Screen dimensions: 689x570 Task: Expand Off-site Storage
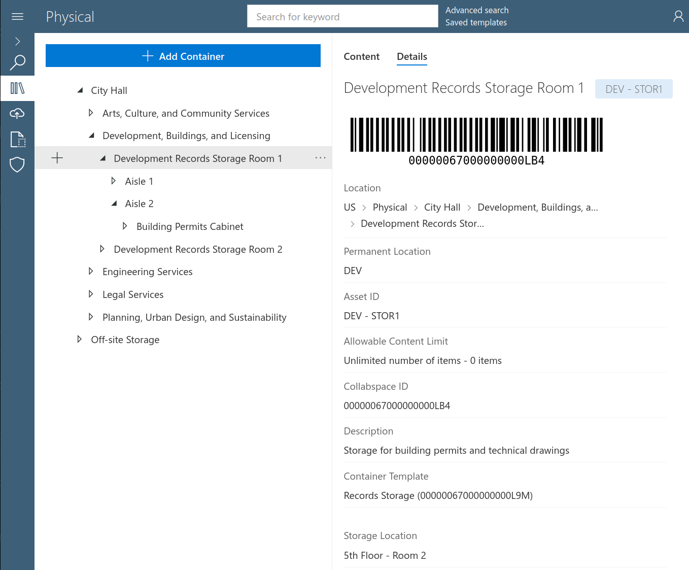(x=80, y=339)
